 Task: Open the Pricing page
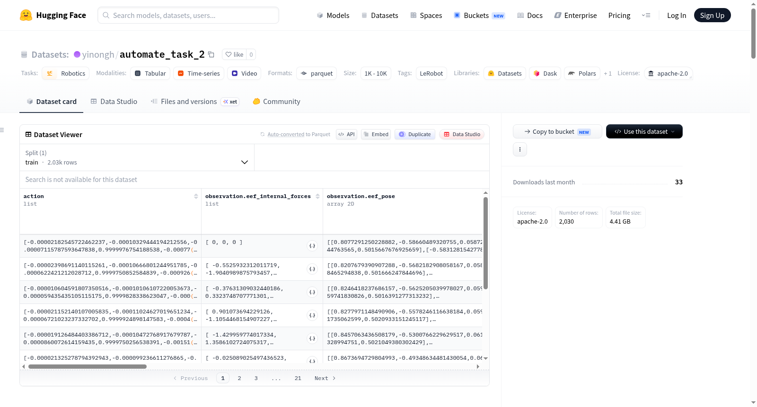(619, 15)
